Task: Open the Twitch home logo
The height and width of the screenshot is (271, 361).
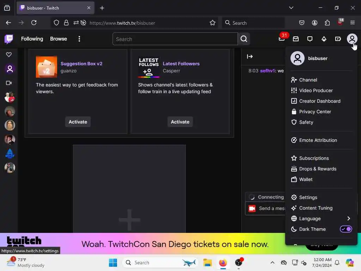Action: (9, 39)
